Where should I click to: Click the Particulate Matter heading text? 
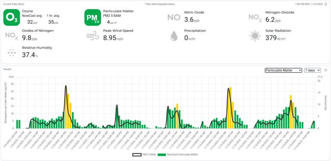[x=119, y=11]
